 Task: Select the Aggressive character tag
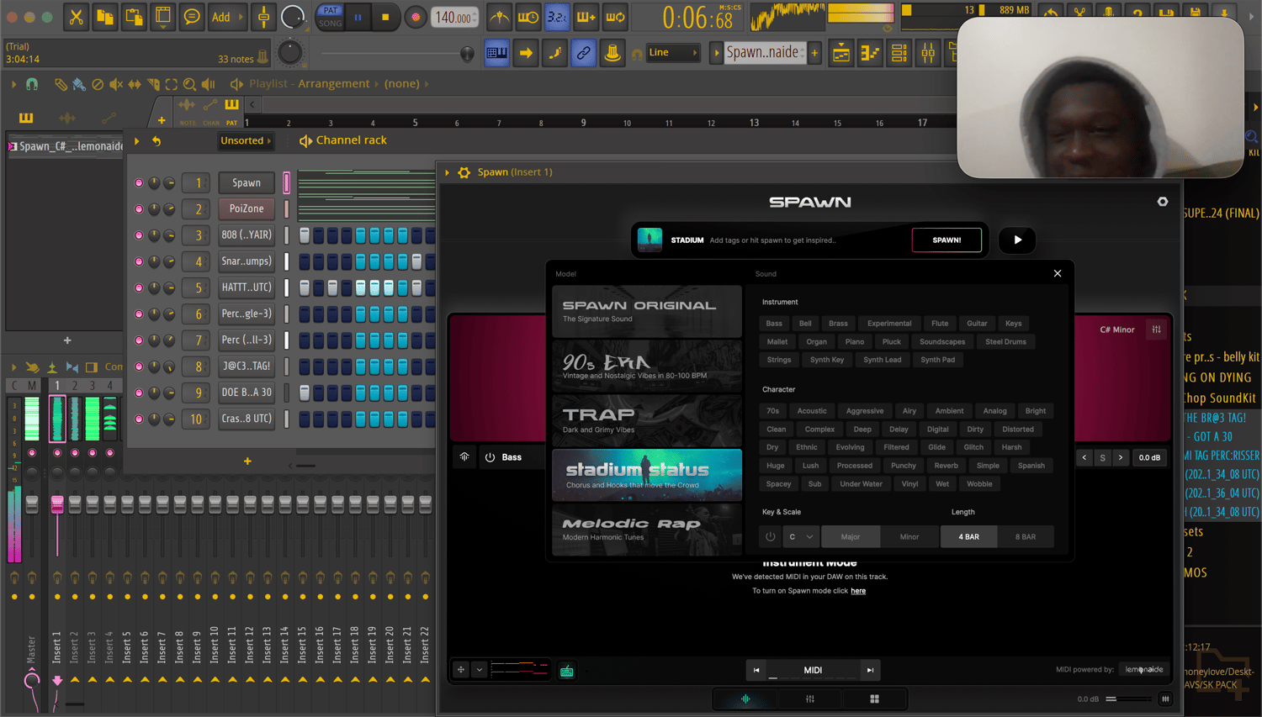point(865,411)
